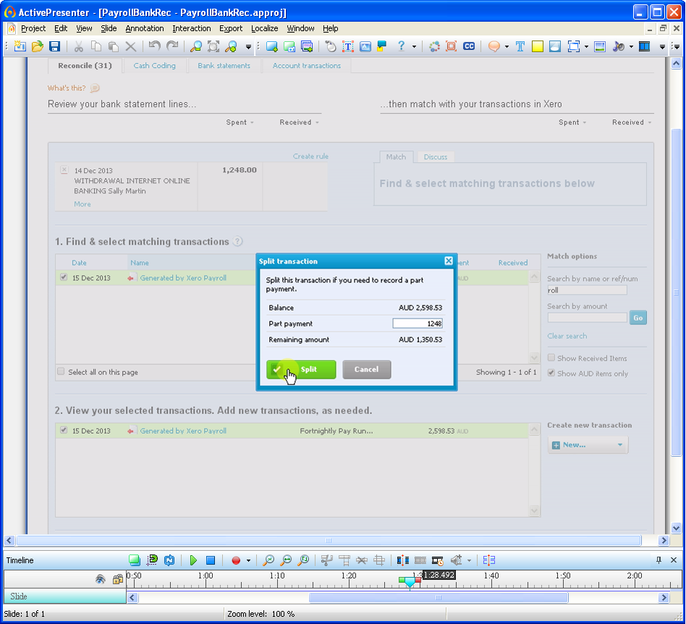The width and height of the screenshot is (686, 624).
Task: Toggle timeline visibility eye icon
Action: tap(101, 579)
